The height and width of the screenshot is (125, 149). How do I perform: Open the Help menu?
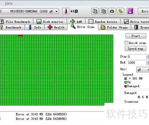[9, 4]
